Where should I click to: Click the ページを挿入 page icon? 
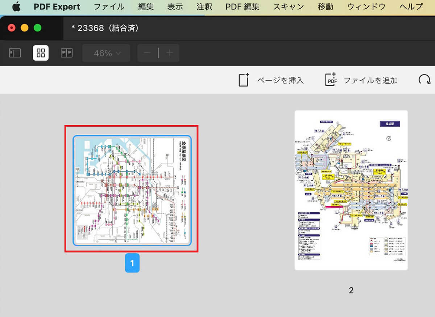click(x=244, y=80)
